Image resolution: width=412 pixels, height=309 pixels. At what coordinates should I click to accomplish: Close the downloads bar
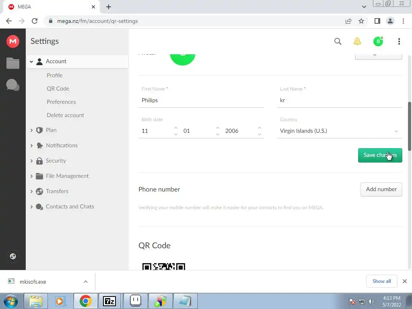(x=405, y=281)
